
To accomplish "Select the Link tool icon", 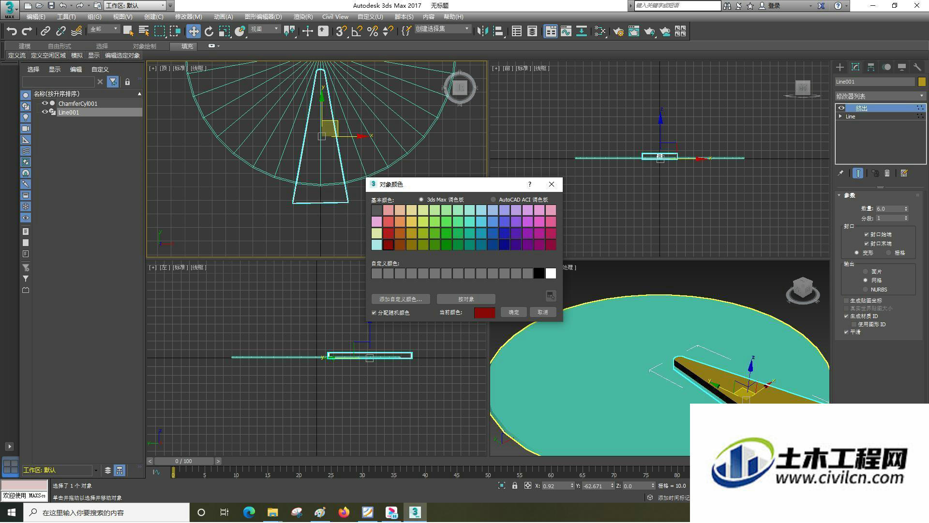I will coord(45,31).
